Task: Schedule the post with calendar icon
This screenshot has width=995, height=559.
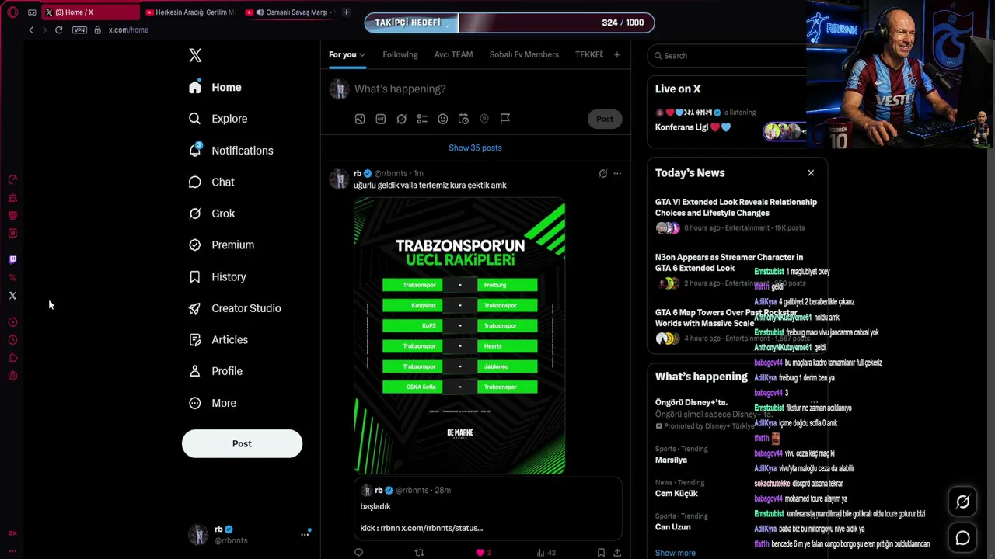Action: [x=463, y=119]
